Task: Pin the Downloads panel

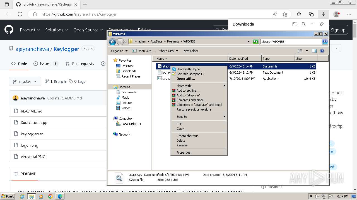Action: (322, 24)
